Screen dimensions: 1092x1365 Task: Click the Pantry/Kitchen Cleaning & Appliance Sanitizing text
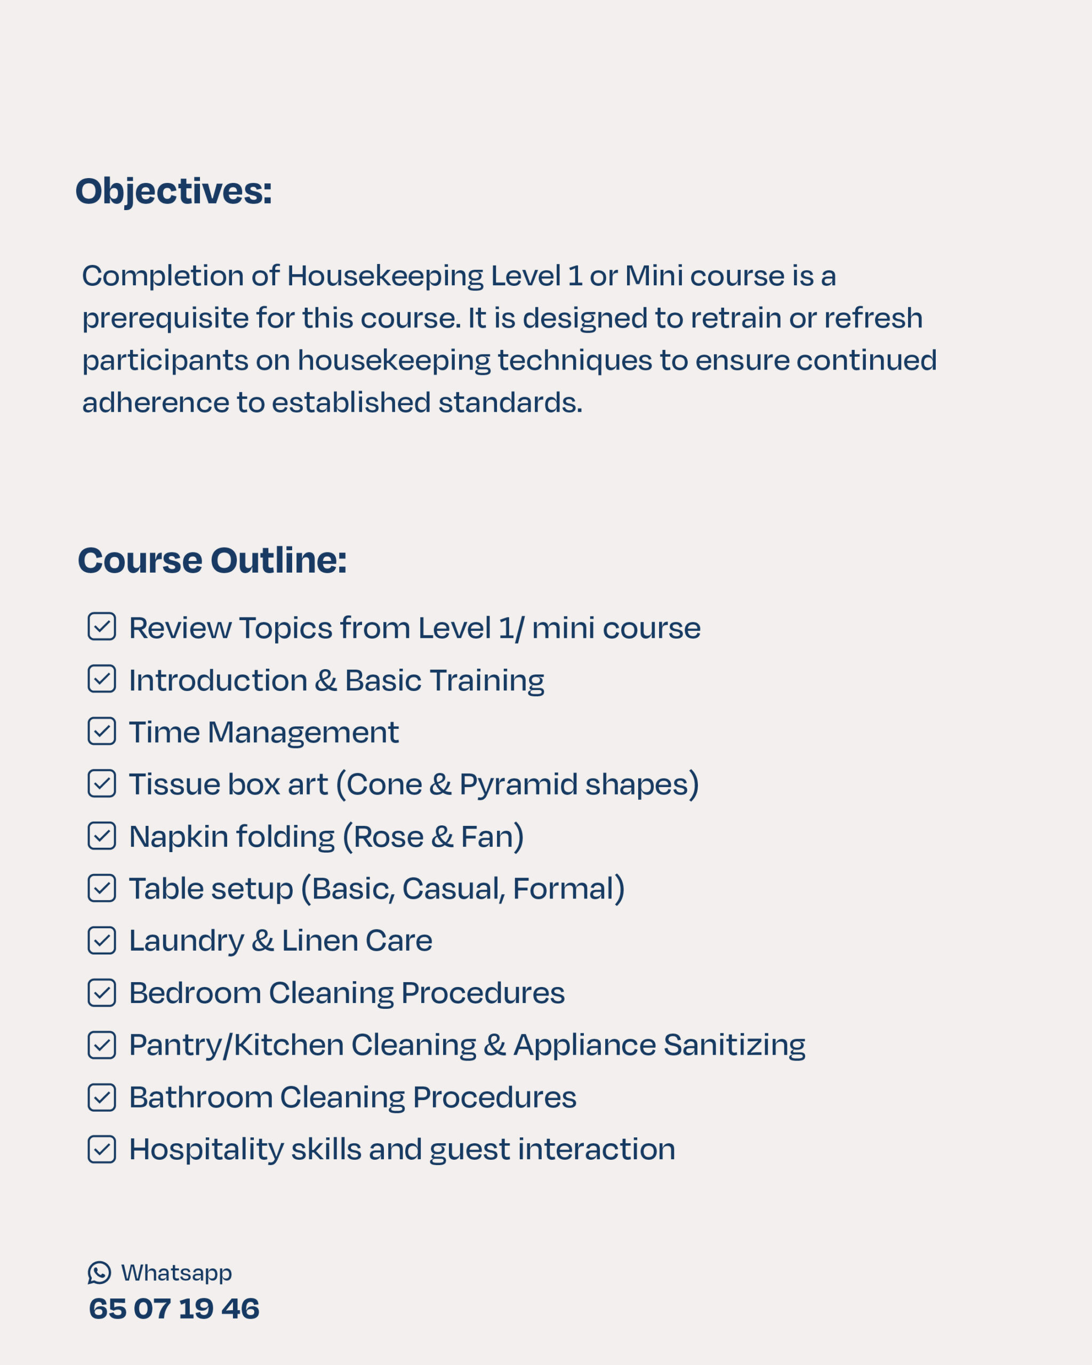(x=467, y=1045)
